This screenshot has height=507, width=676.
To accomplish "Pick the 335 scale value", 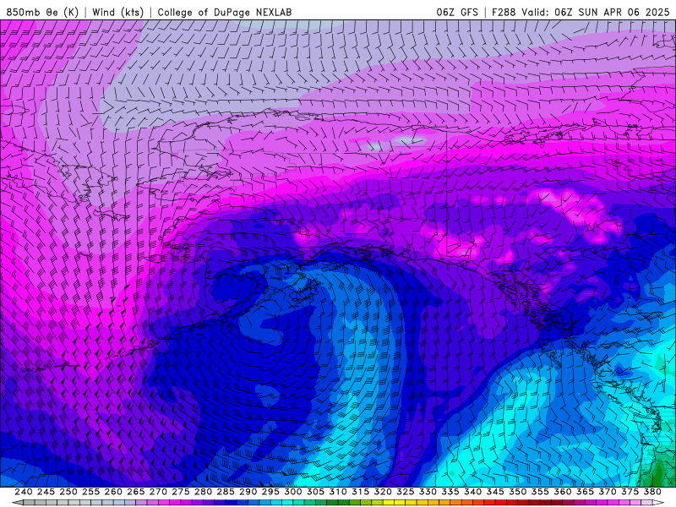I will (x=450, y=492).
